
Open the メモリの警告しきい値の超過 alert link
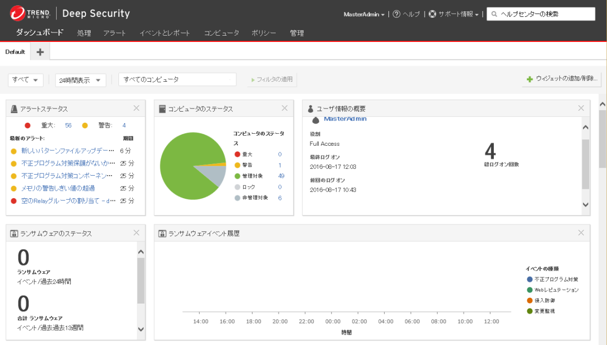(x=58, y=188)
